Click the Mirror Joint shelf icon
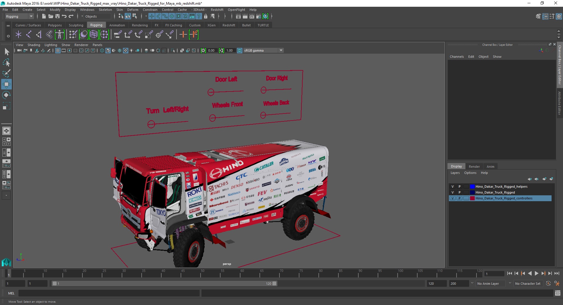Image resolution: width=563 pixels, height=305 pixels. coord(49,35)
